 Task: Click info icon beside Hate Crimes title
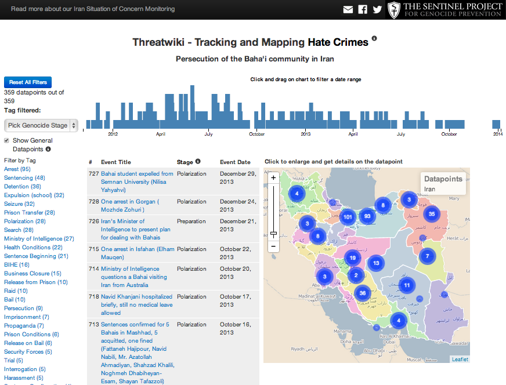(x=374, y=39)
